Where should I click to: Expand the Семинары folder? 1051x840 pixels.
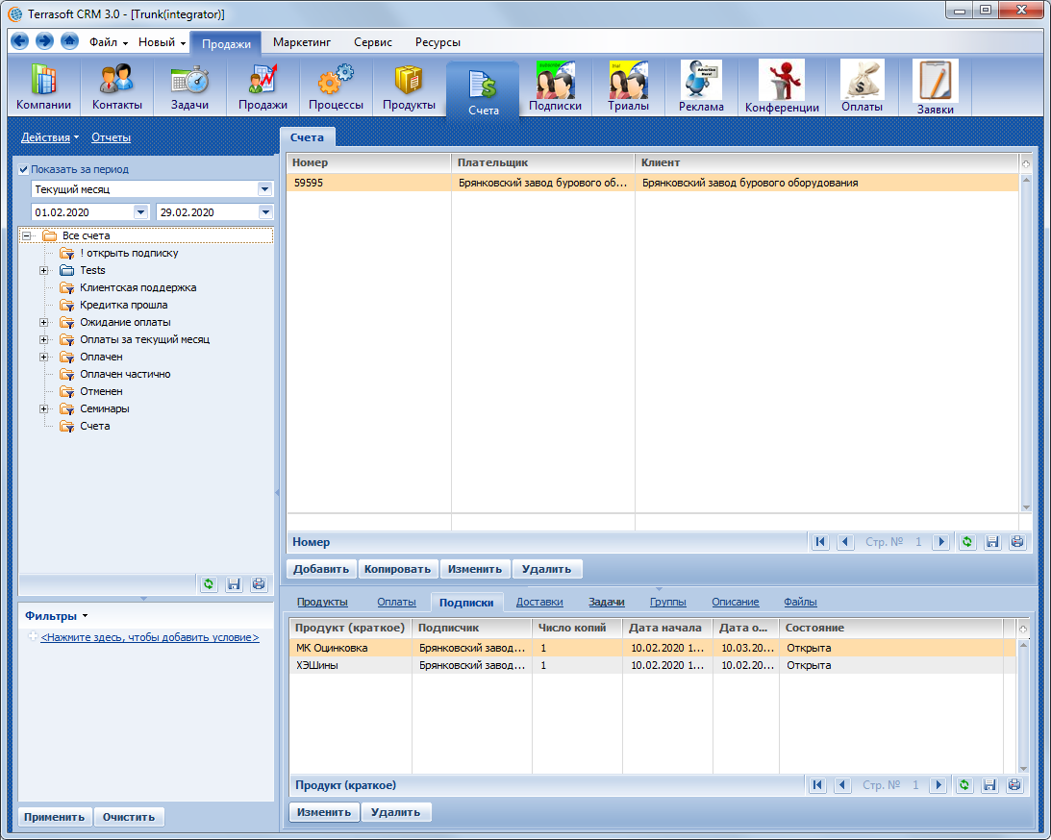(x=43, y=408)
